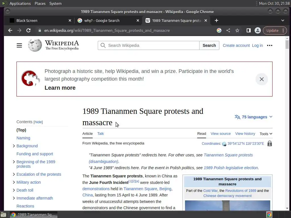Expand Beginning of the 1989 protests section
The image size is (291, 218).
14,162
